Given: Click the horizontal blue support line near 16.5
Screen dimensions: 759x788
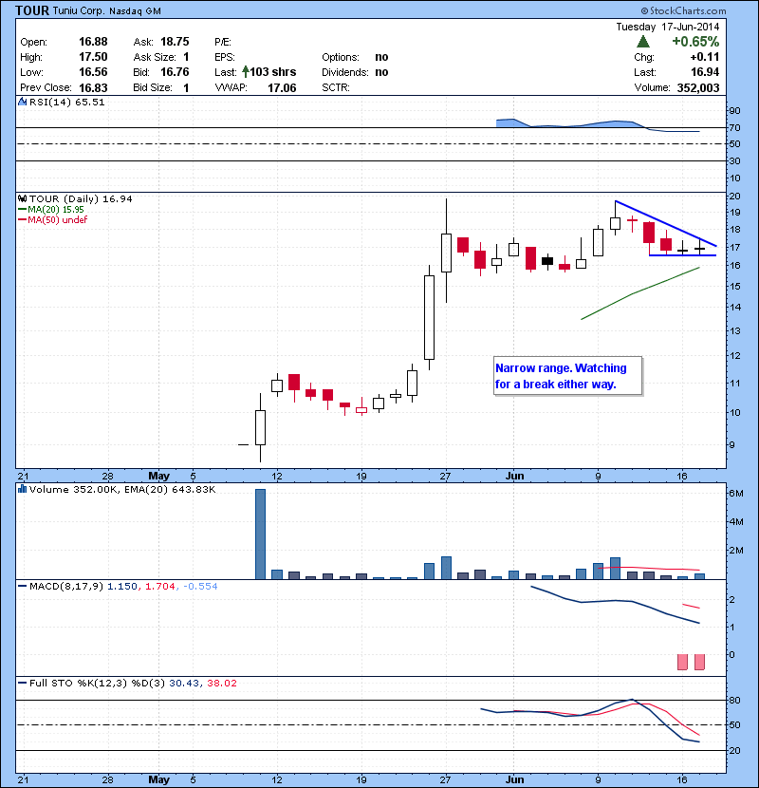Looking at the screenshot, I should point(683,255).
